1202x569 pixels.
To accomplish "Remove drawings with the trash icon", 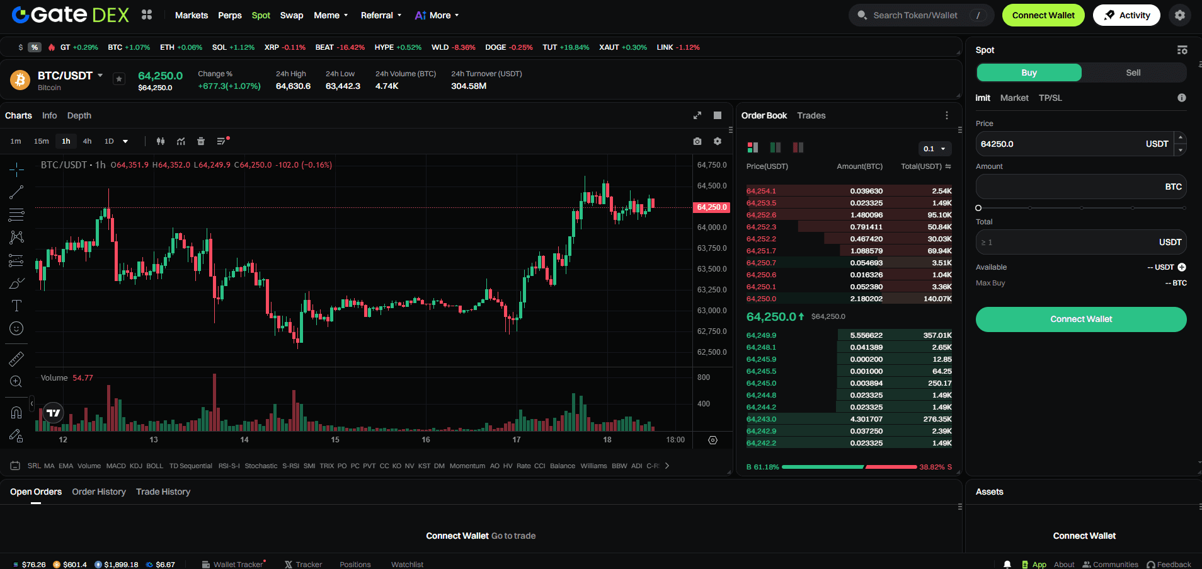I will click(x=201, y=141).
